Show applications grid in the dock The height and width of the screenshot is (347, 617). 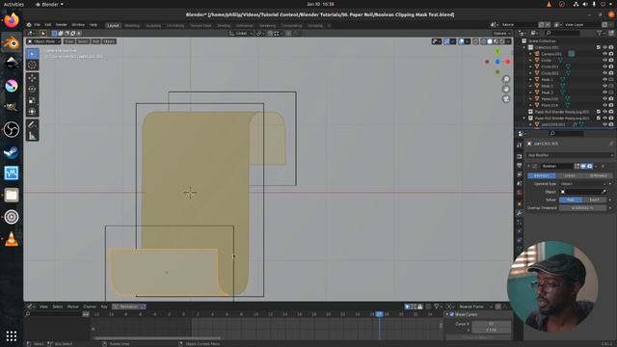pyautogui.click(x=12, y=335)
